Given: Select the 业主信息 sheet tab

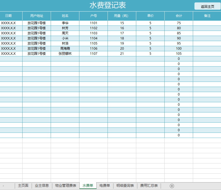Looking at the screenshot, I should click(x=42, y=185).
